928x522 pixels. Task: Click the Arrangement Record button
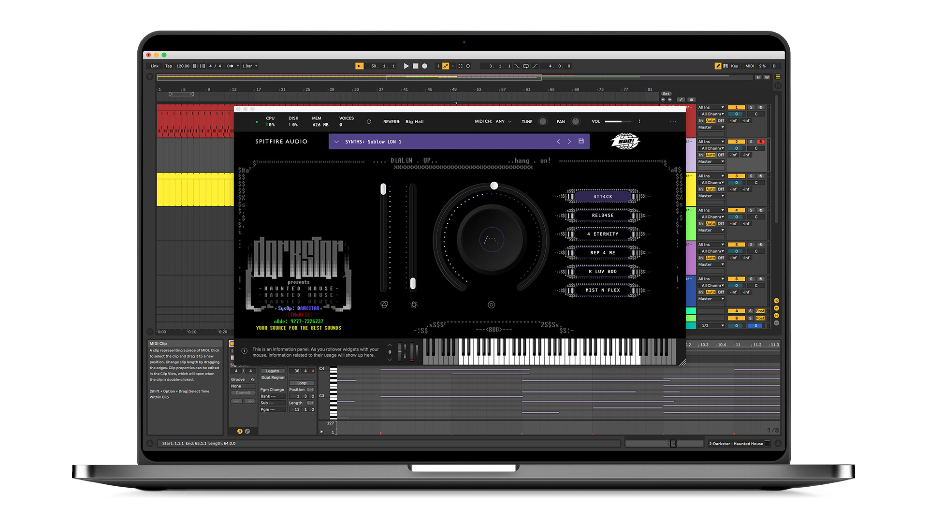point(424,66)
